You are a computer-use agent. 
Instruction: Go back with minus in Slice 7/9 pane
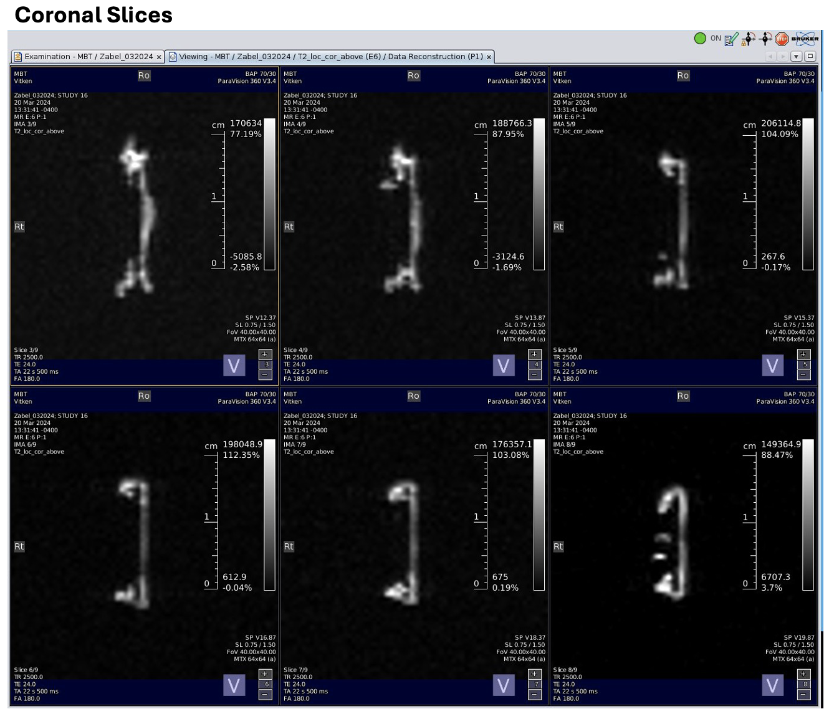(x=535, y=695)
